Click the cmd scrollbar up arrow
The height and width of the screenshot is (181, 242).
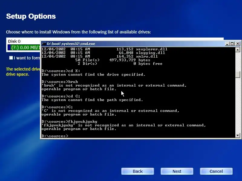(x=238, y=49)
